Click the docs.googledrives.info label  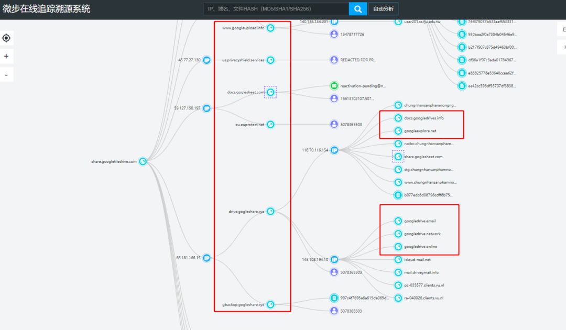click(424, 118)
